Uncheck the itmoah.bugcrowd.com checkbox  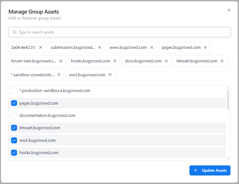coord(14,128)
